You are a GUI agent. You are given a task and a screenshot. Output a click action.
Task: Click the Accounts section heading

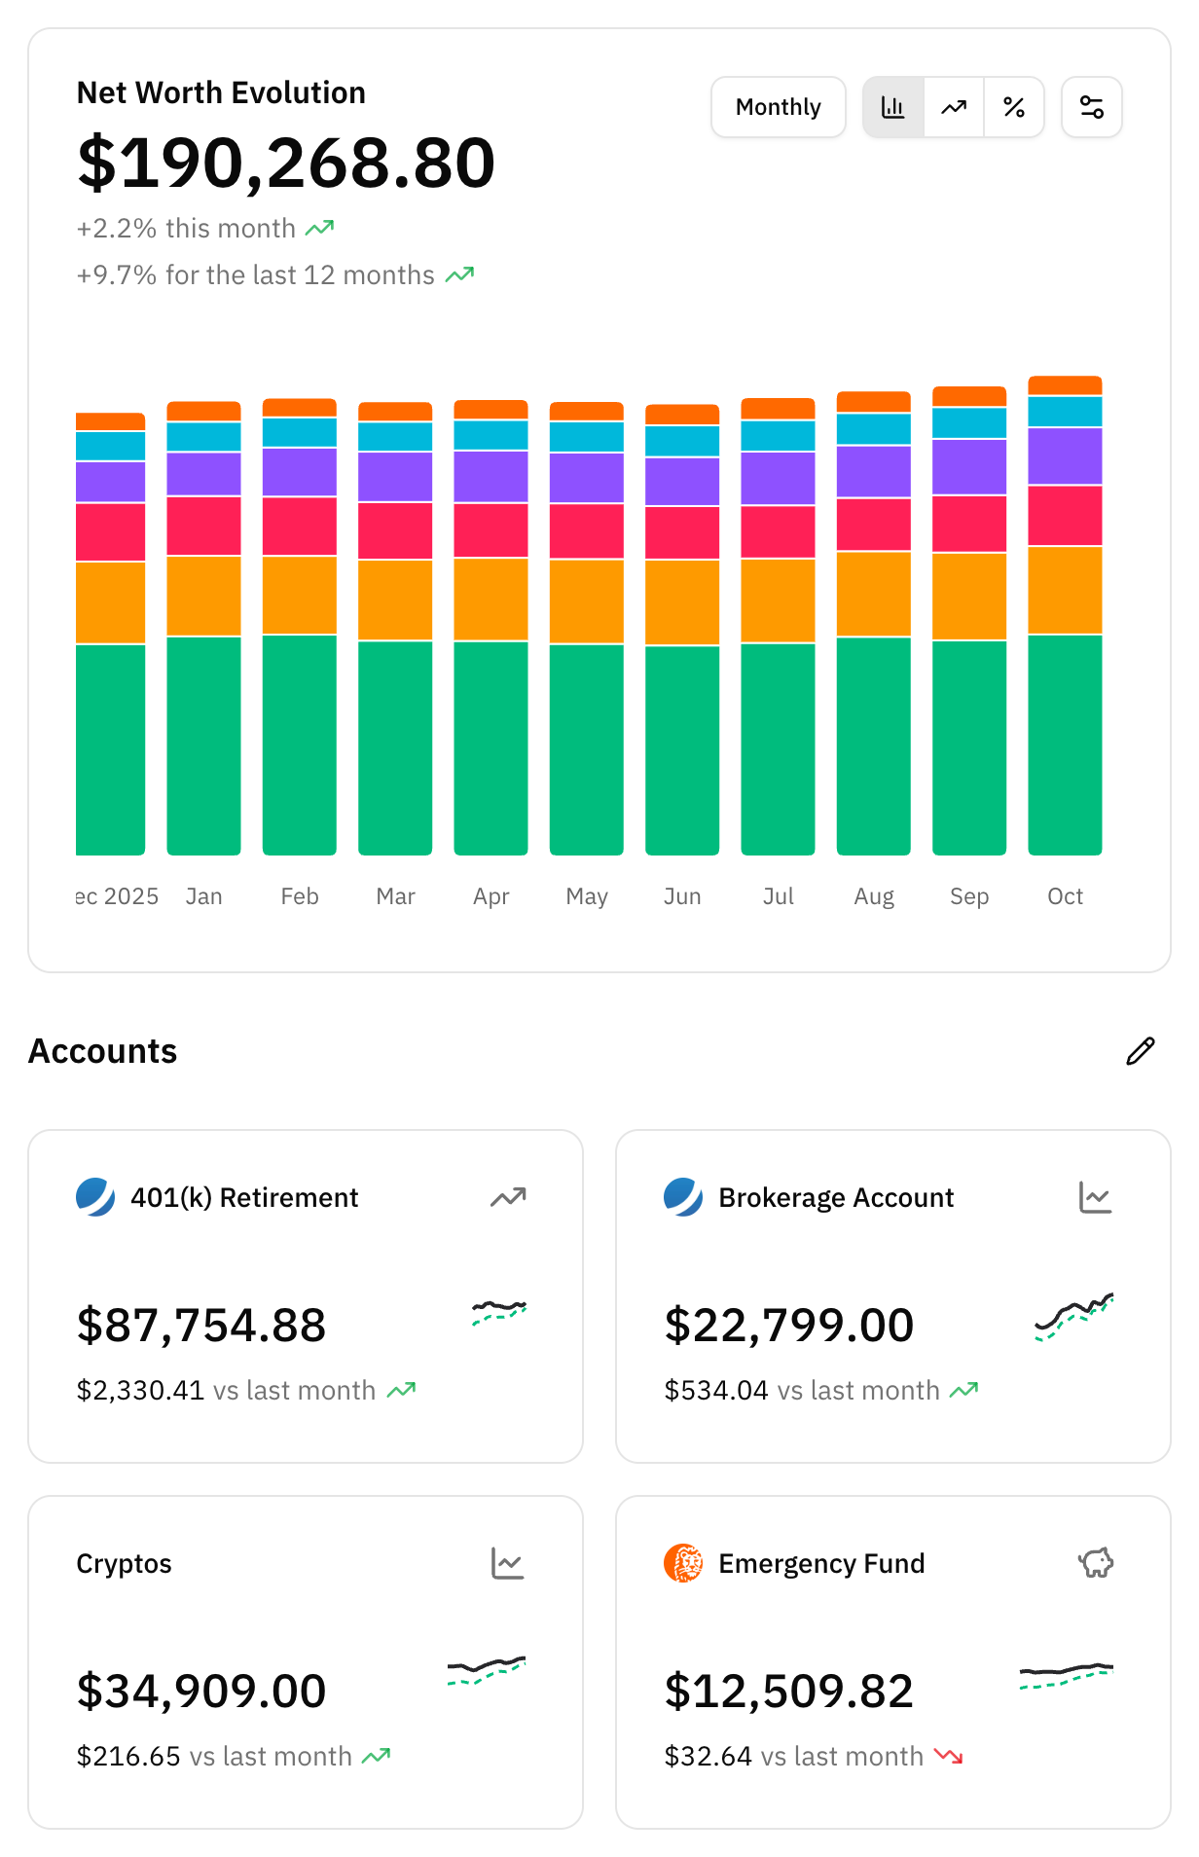[x=102, y=1051]
